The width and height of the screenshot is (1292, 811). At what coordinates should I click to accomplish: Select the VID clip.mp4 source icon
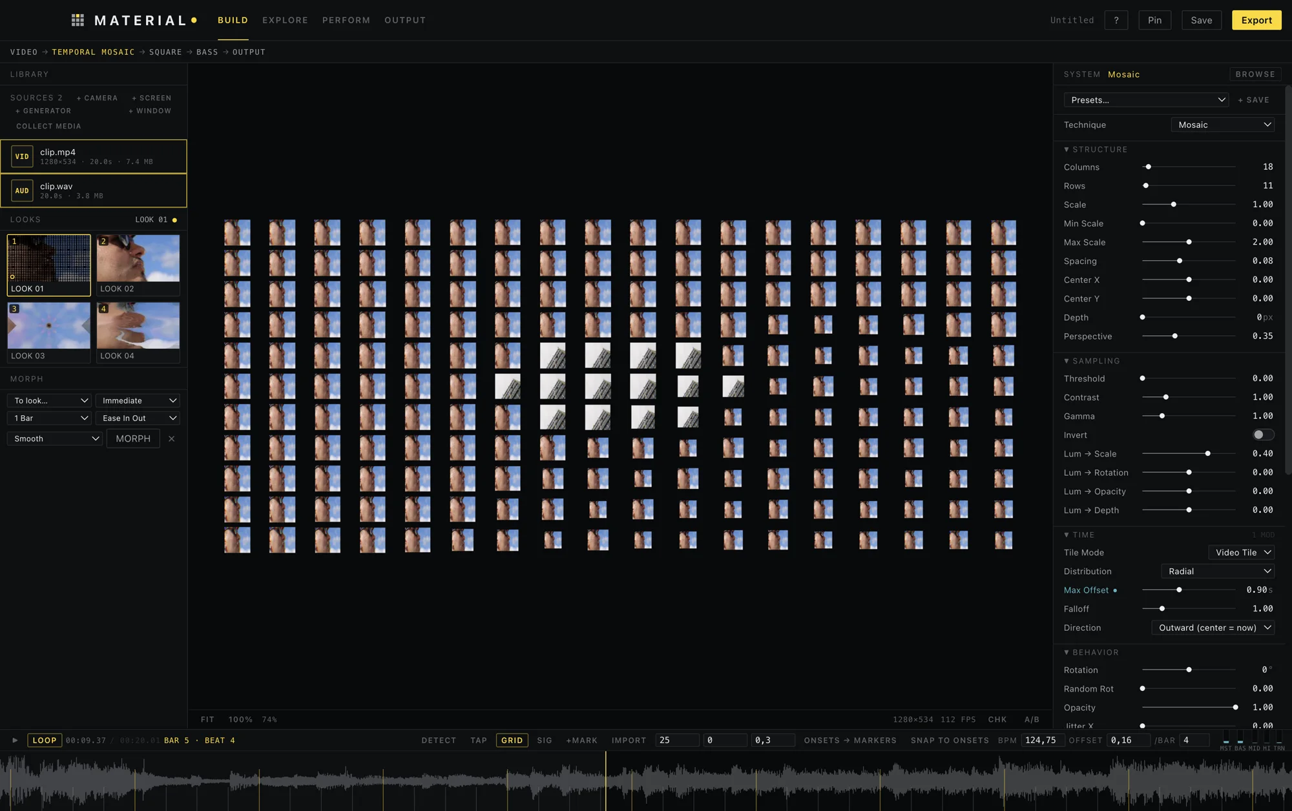pyautogui.click(x=22, y=156)
